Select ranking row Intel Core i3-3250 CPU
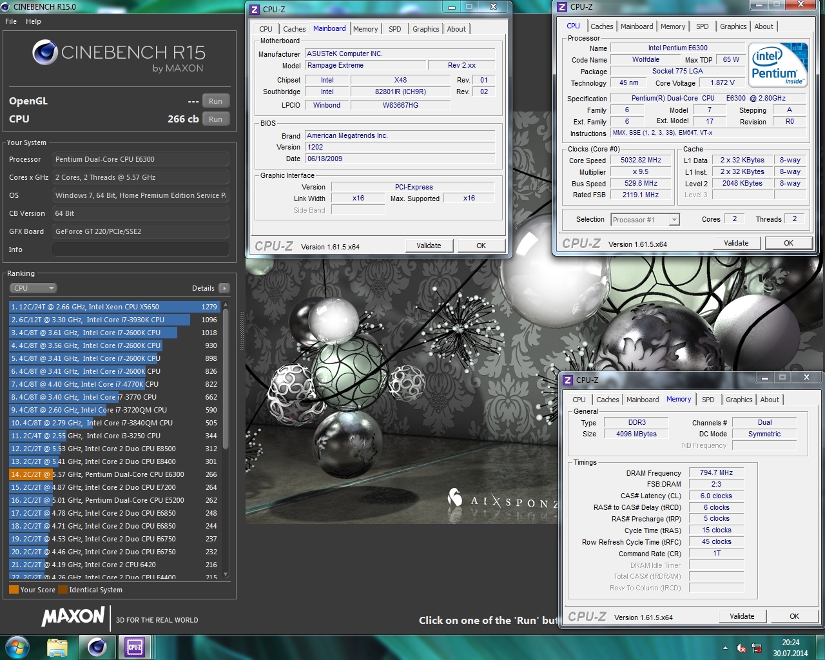 115,436
